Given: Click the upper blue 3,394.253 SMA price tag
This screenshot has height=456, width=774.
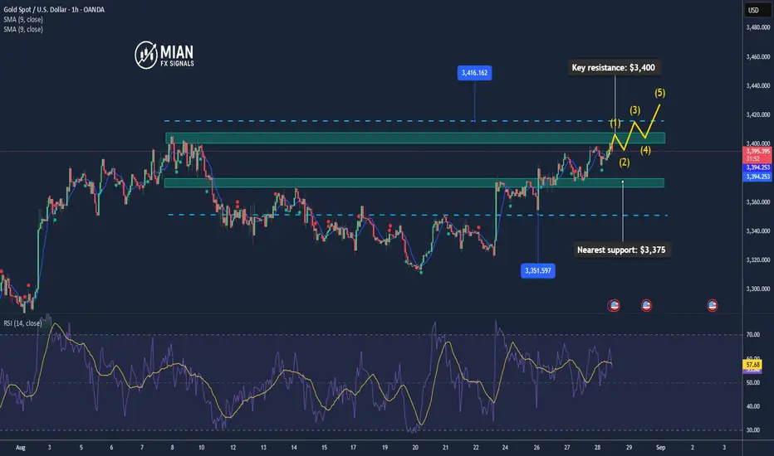Looking at the screenshot, I should coord(757,167).
